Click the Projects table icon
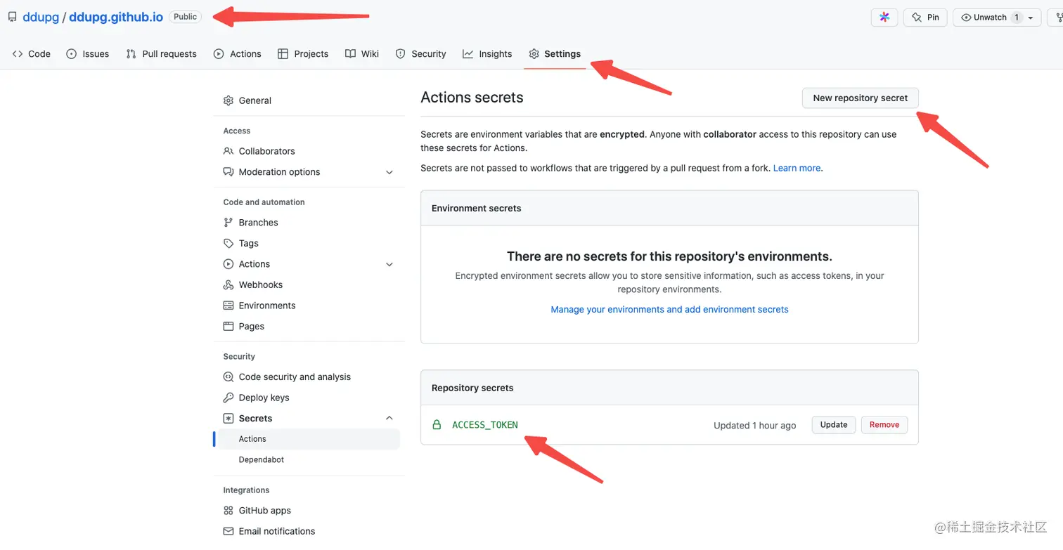The image size is (1063, 550). coord(283,54)
